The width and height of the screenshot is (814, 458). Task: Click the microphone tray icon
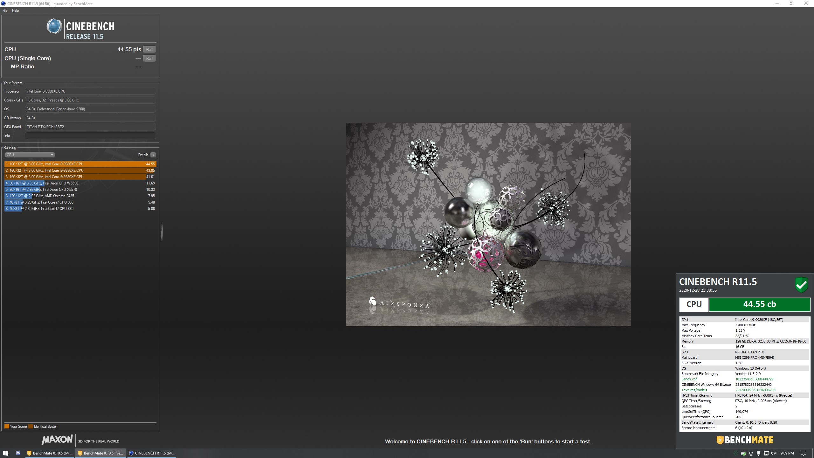click(x=758, y=453)
